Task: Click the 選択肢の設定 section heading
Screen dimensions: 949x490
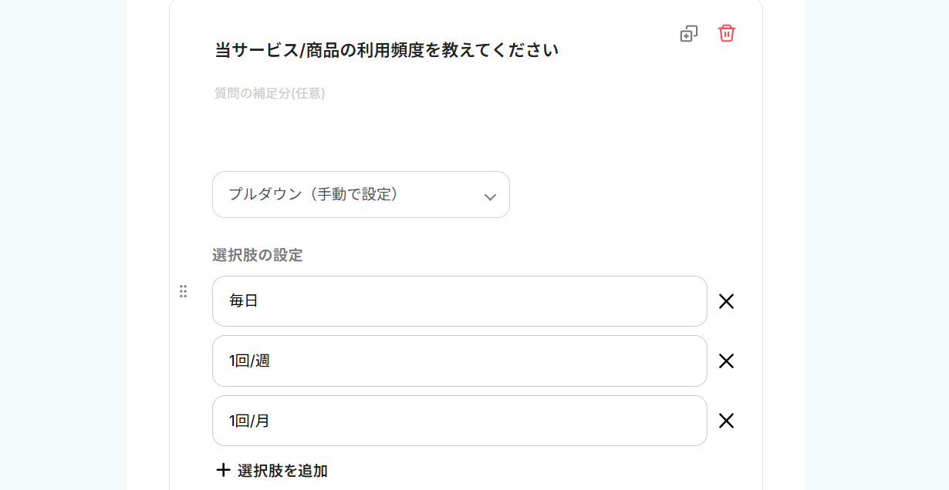Action: 258,255
